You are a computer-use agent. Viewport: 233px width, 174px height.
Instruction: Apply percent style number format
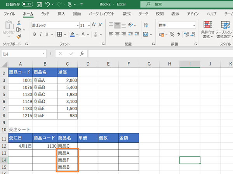click(x=172, y=34)
